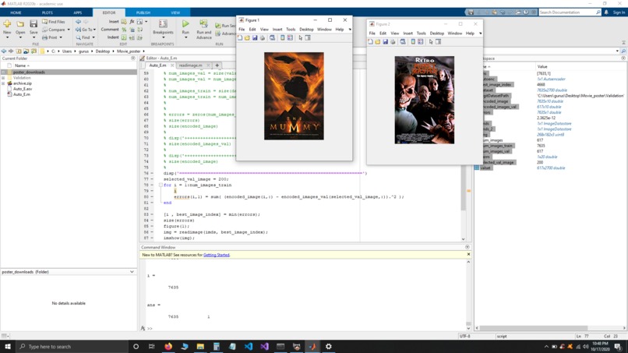The image size is (628, 353).
Task: Click the Print icon in Figure 1 toolbar
Action: coord(263,37)
